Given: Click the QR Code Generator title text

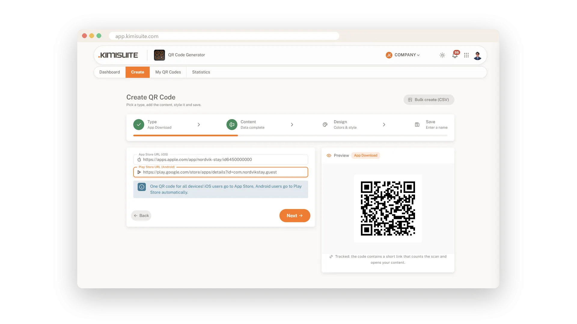Looking at the screenshot, I should coord(186,55).
